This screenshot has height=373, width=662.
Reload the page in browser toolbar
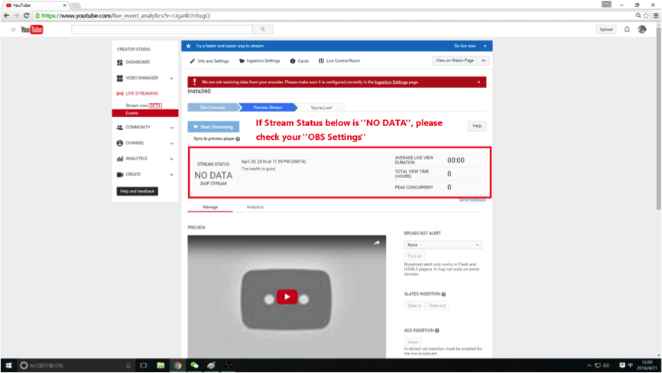[26, 15]
